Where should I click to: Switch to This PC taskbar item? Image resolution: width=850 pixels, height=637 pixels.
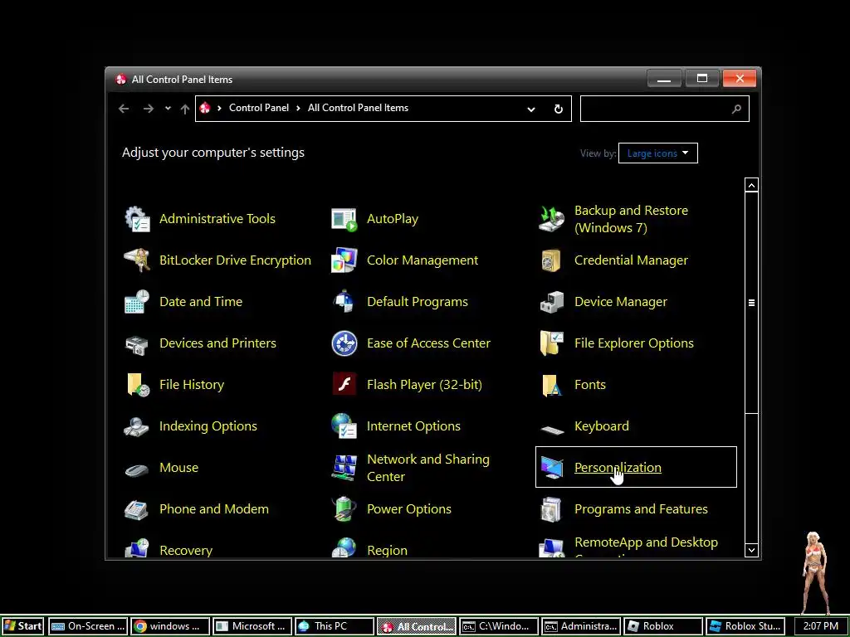(335, 626)
